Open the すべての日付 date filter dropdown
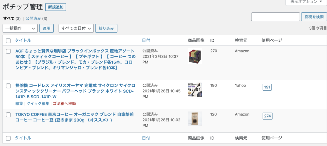The width and height of the screenshot is (327, 146). tap(76, 28)
